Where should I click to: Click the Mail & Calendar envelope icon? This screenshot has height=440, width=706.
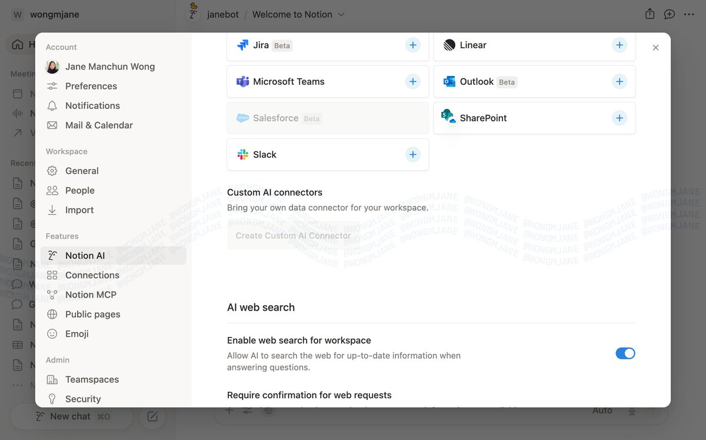coord(52,125)
